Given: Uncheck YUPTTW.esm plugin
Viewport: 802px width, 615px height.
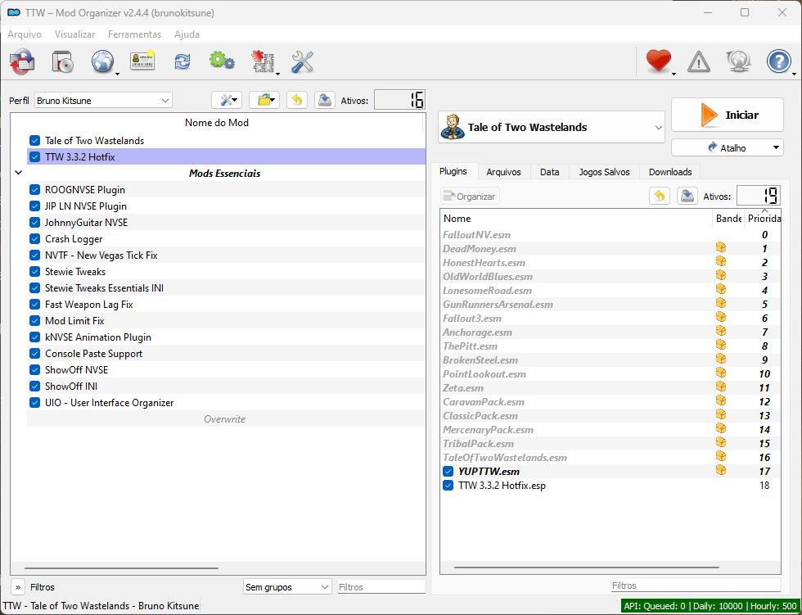Looking at the screenshot, I should [448, 471].
